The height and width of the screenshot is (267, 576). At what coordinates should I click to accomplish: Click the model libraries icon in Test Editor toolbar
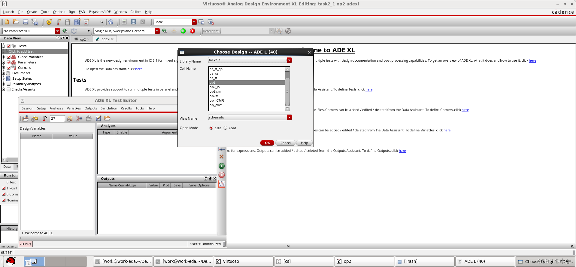69,118
